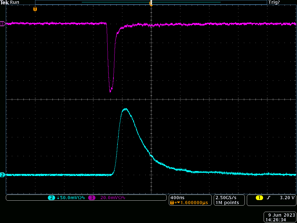Select the cyan channel 2 badge
Screen dimensions: 297x223
[x=51, y=198]
